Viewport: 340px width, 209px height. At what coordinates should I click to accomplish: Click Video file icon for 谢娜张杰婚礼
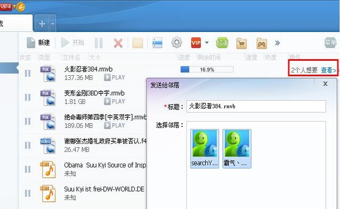[x=48, y=146]
